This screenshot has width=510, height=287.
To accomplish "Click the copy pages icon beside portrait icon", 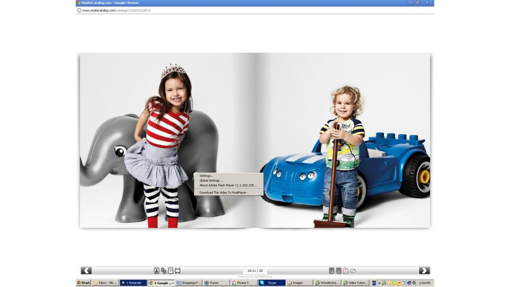I will [x=164, y=271].
